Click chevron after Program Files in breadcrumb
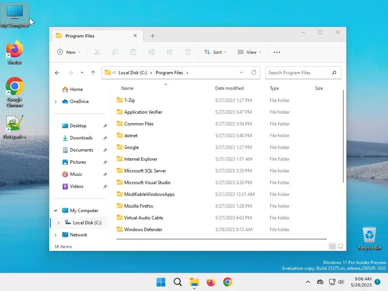Viewport: 388px width, 291px height. point(187,73)
